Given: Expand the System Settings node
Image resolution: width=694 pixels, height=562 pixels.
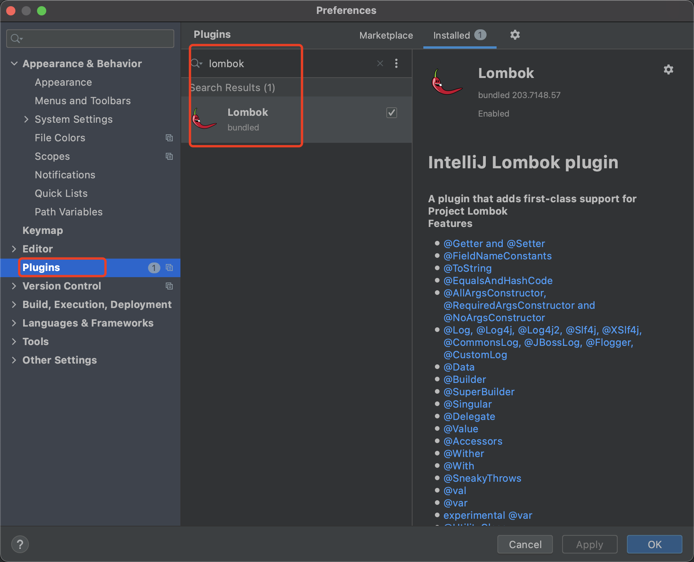Looking at the screenshot, I should click(26, 119).
